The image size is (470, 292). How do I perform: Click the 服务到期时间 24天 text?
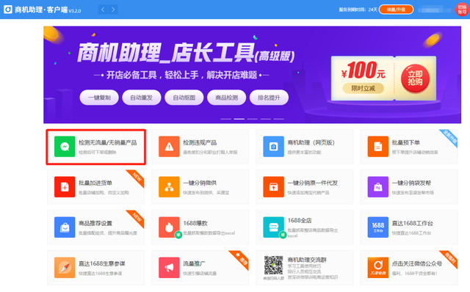[358, 10]
